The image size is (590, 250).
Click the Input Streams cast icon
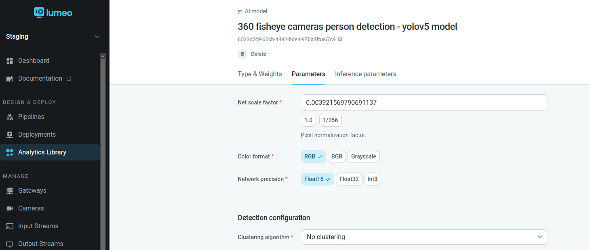coord(10,226)
